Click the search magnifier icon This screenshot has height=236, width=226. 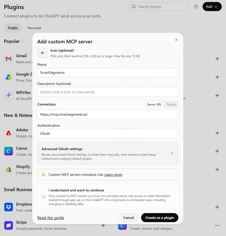click(134, 7)
